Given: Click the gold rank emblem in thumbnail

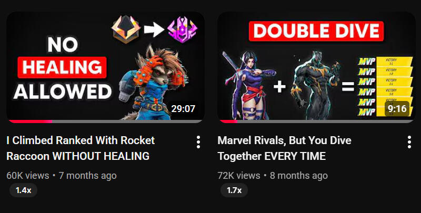Looking at the screenshot, I should pos(126,29).
